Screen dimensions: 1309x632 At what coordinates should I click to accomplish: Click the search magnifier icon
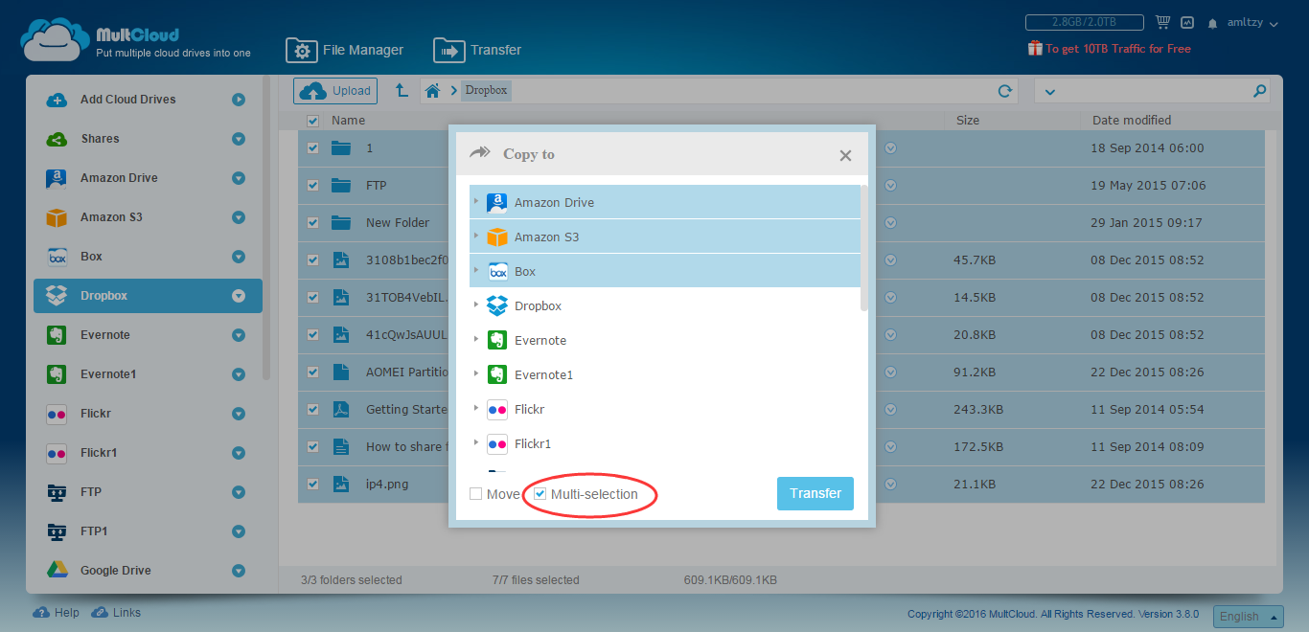point(1259,91)
